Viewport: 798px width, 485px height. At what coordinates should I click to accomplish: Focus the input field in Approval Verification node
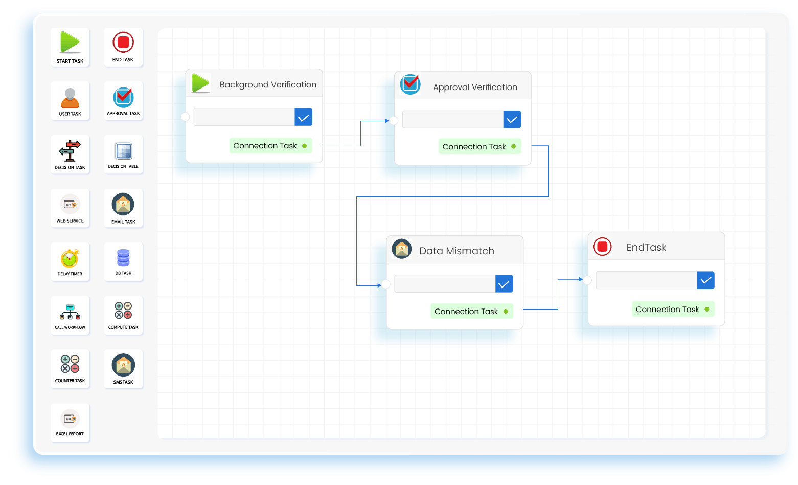coord(453,120)
